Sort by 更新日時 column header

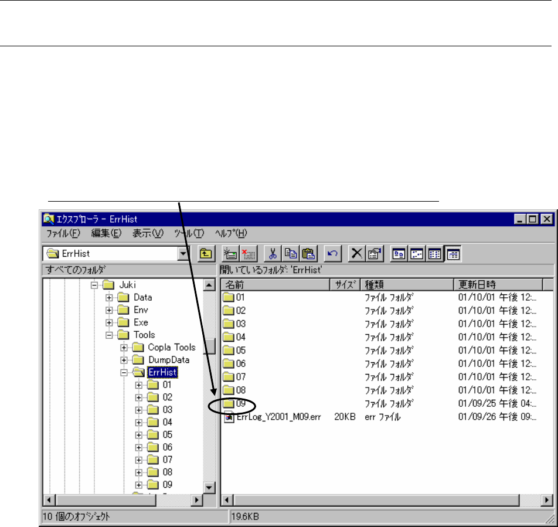[498, 285]
